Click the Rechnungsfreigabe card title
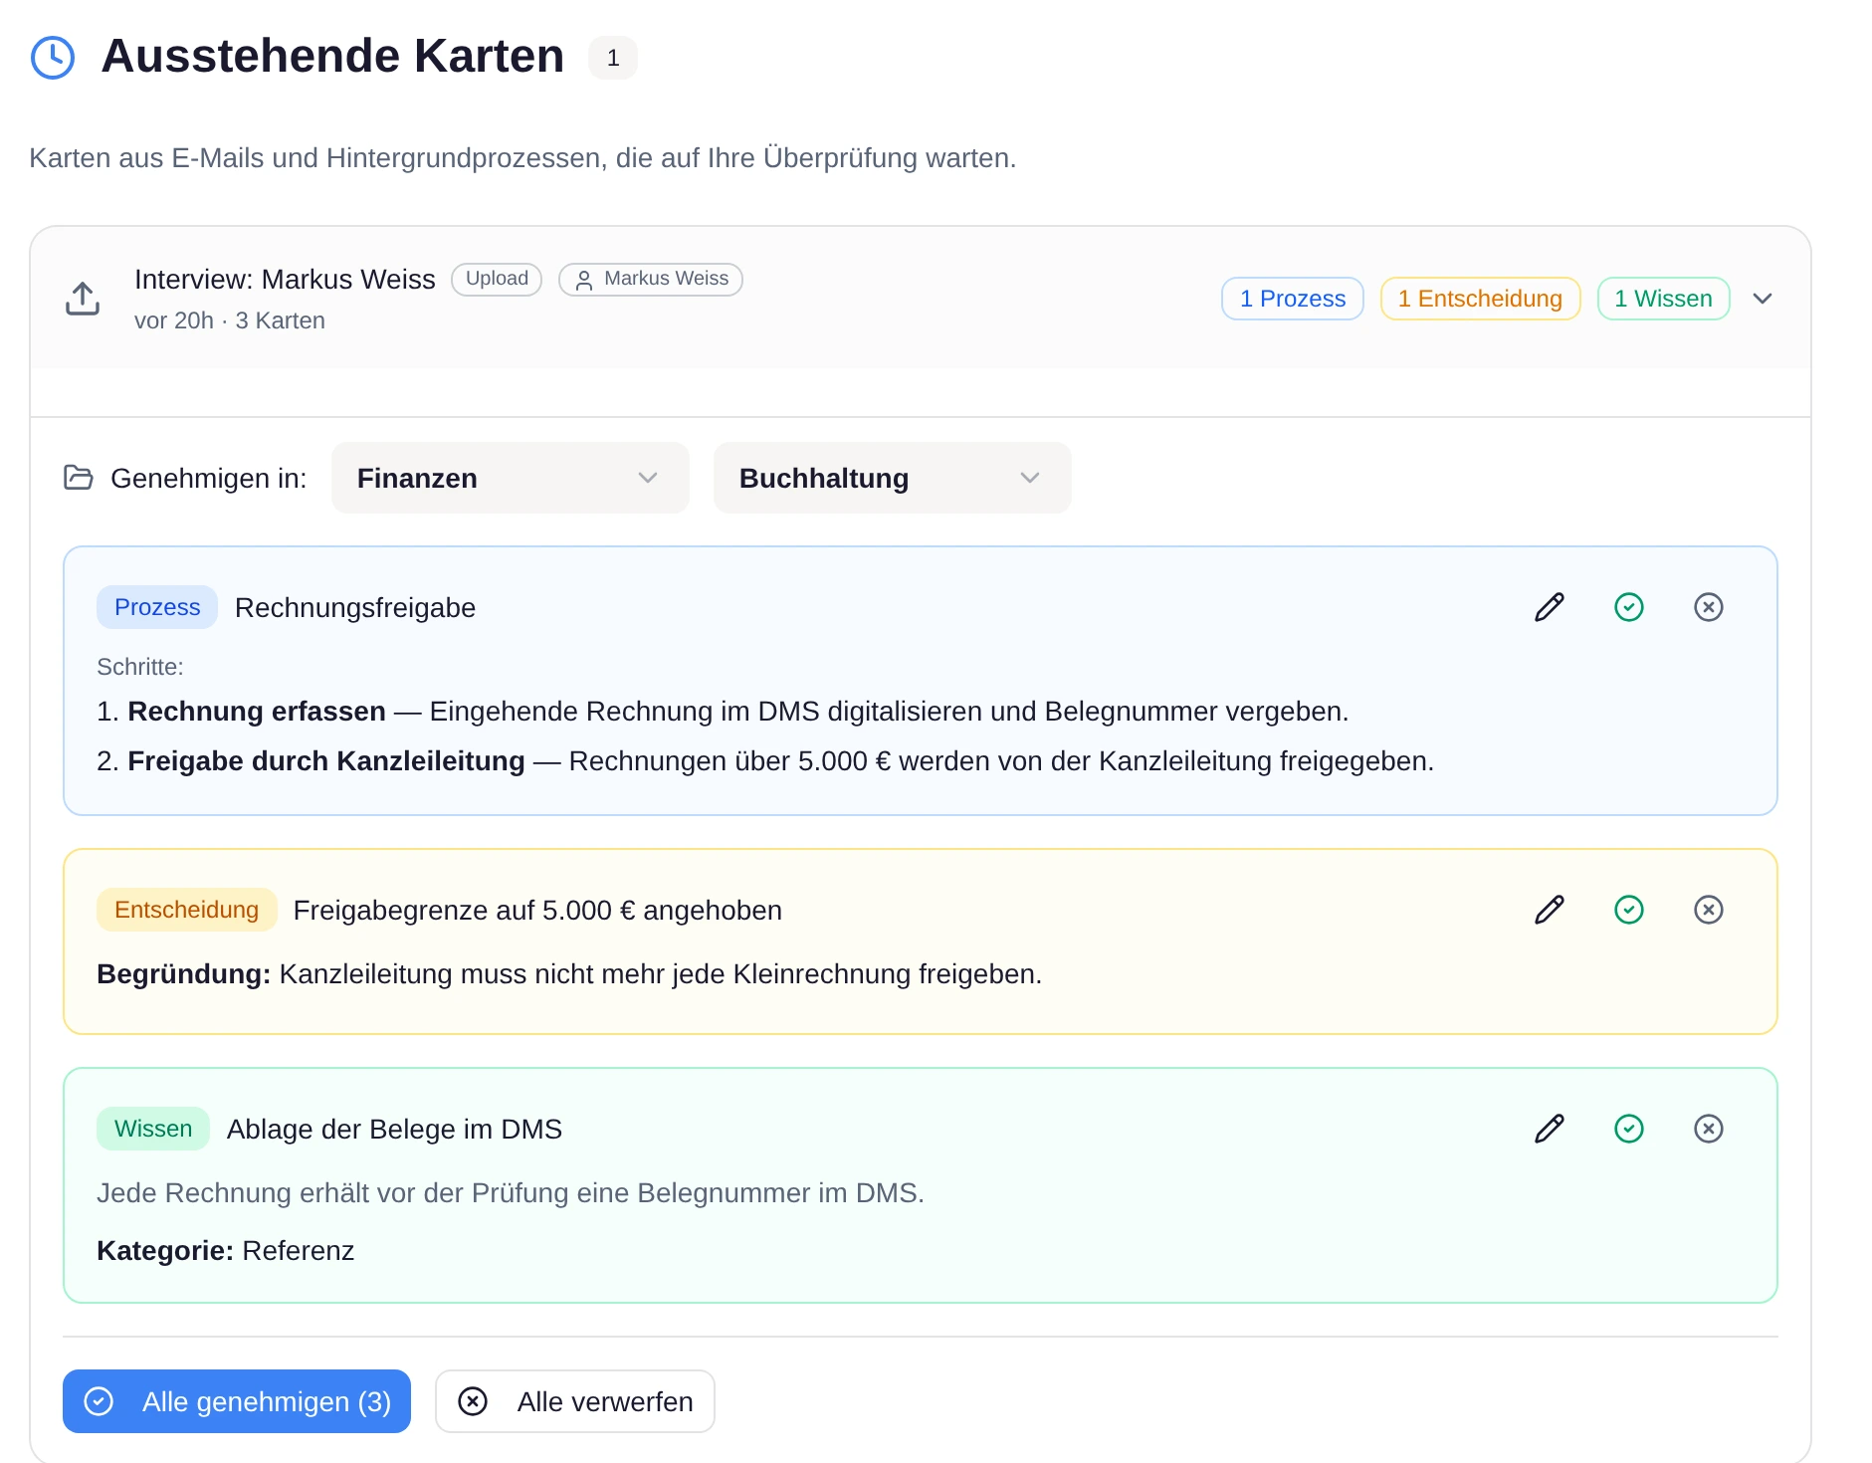The height and width of the screenshot is (1463, 1872). [355, 608]
